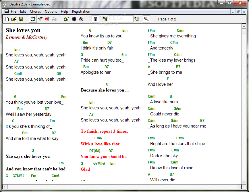This screenshot has height=192, width=249.
Task: Click lyric 'Well I saw her yesterday'
Action: tap(29, 114)
